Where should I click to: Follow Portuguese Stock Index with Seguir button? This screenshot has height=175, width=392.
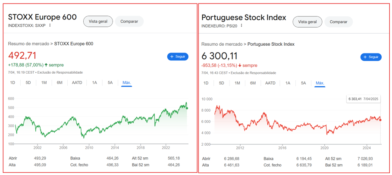(371, 57)
